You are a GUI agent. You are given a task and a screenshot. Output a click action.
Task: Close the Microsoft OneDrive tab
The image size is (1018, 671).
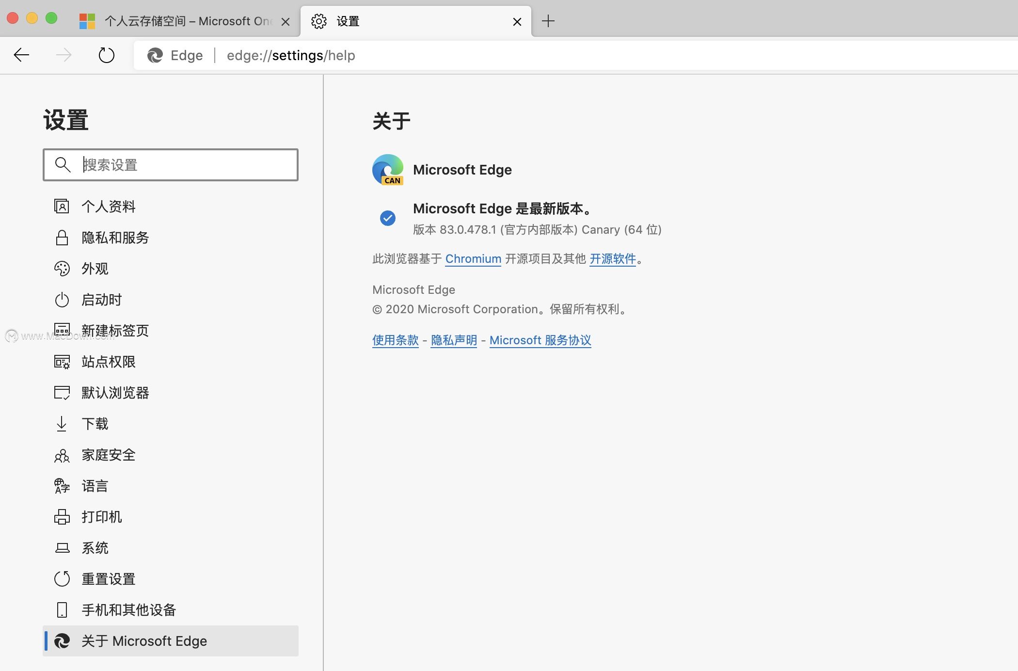[286, 21]
